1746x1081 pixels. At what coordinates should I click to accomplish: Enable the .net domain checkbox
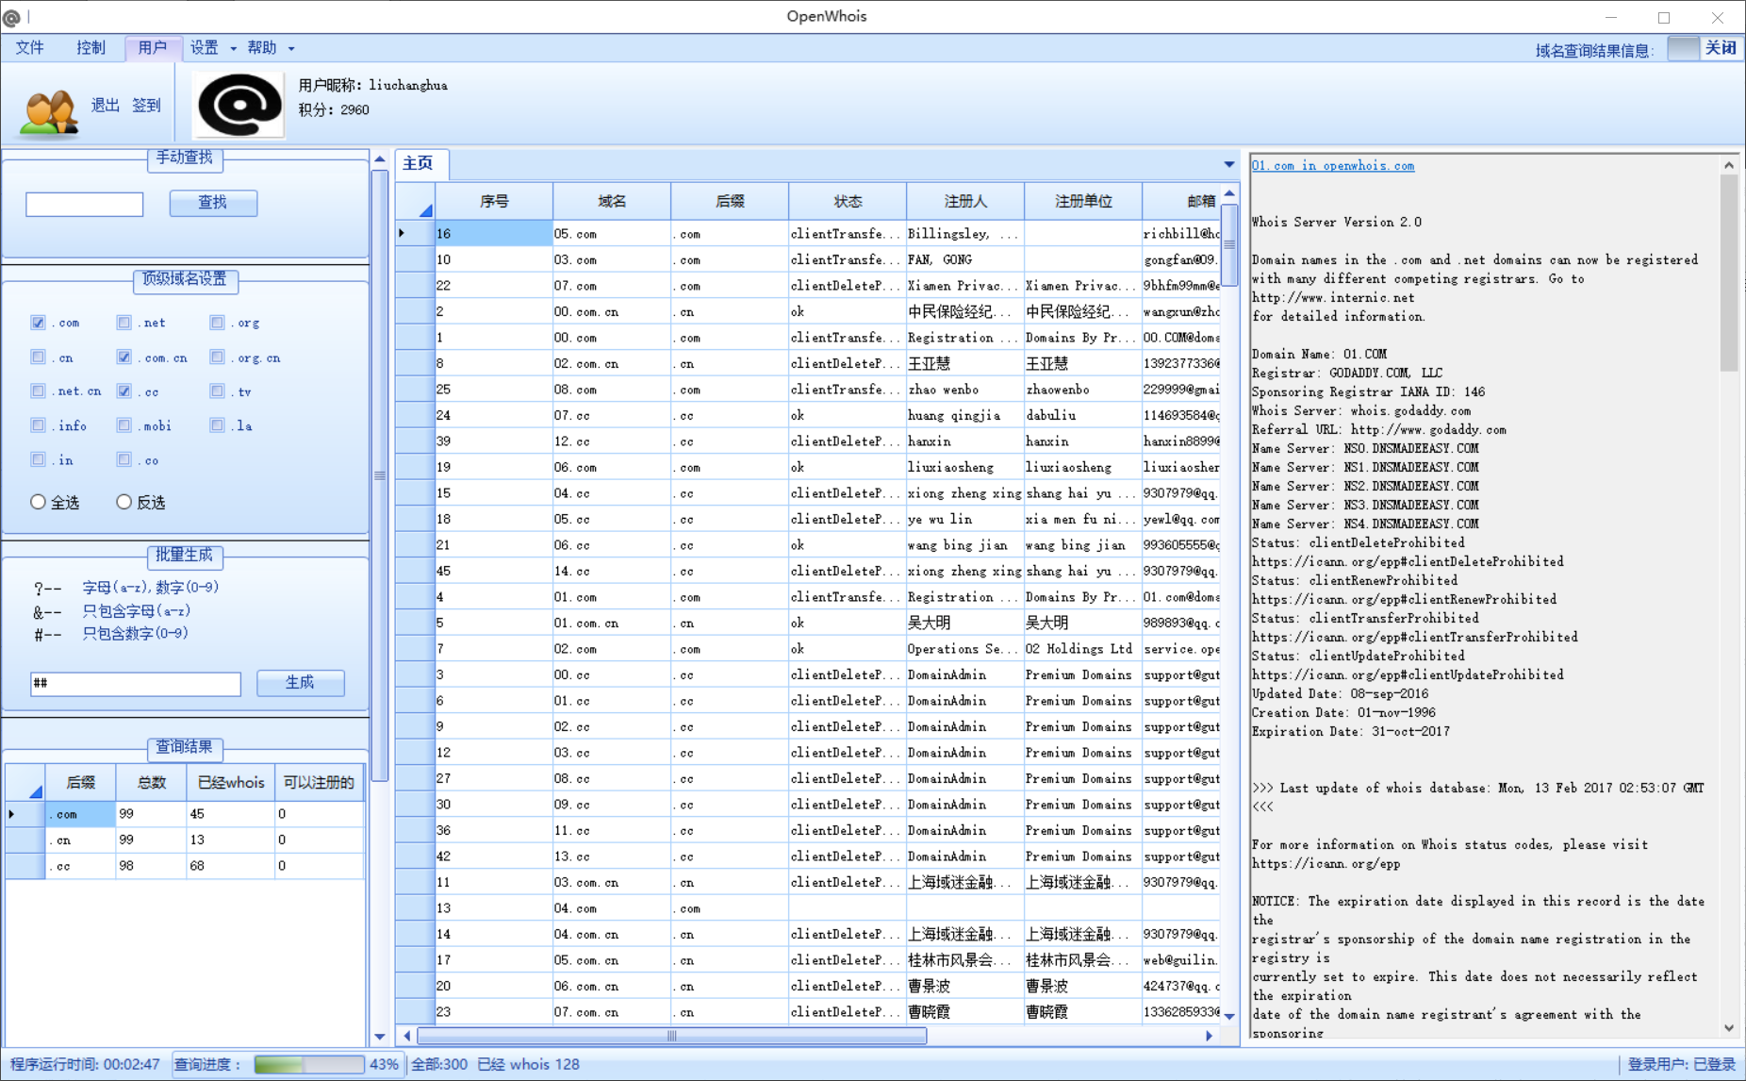(124, 323)
